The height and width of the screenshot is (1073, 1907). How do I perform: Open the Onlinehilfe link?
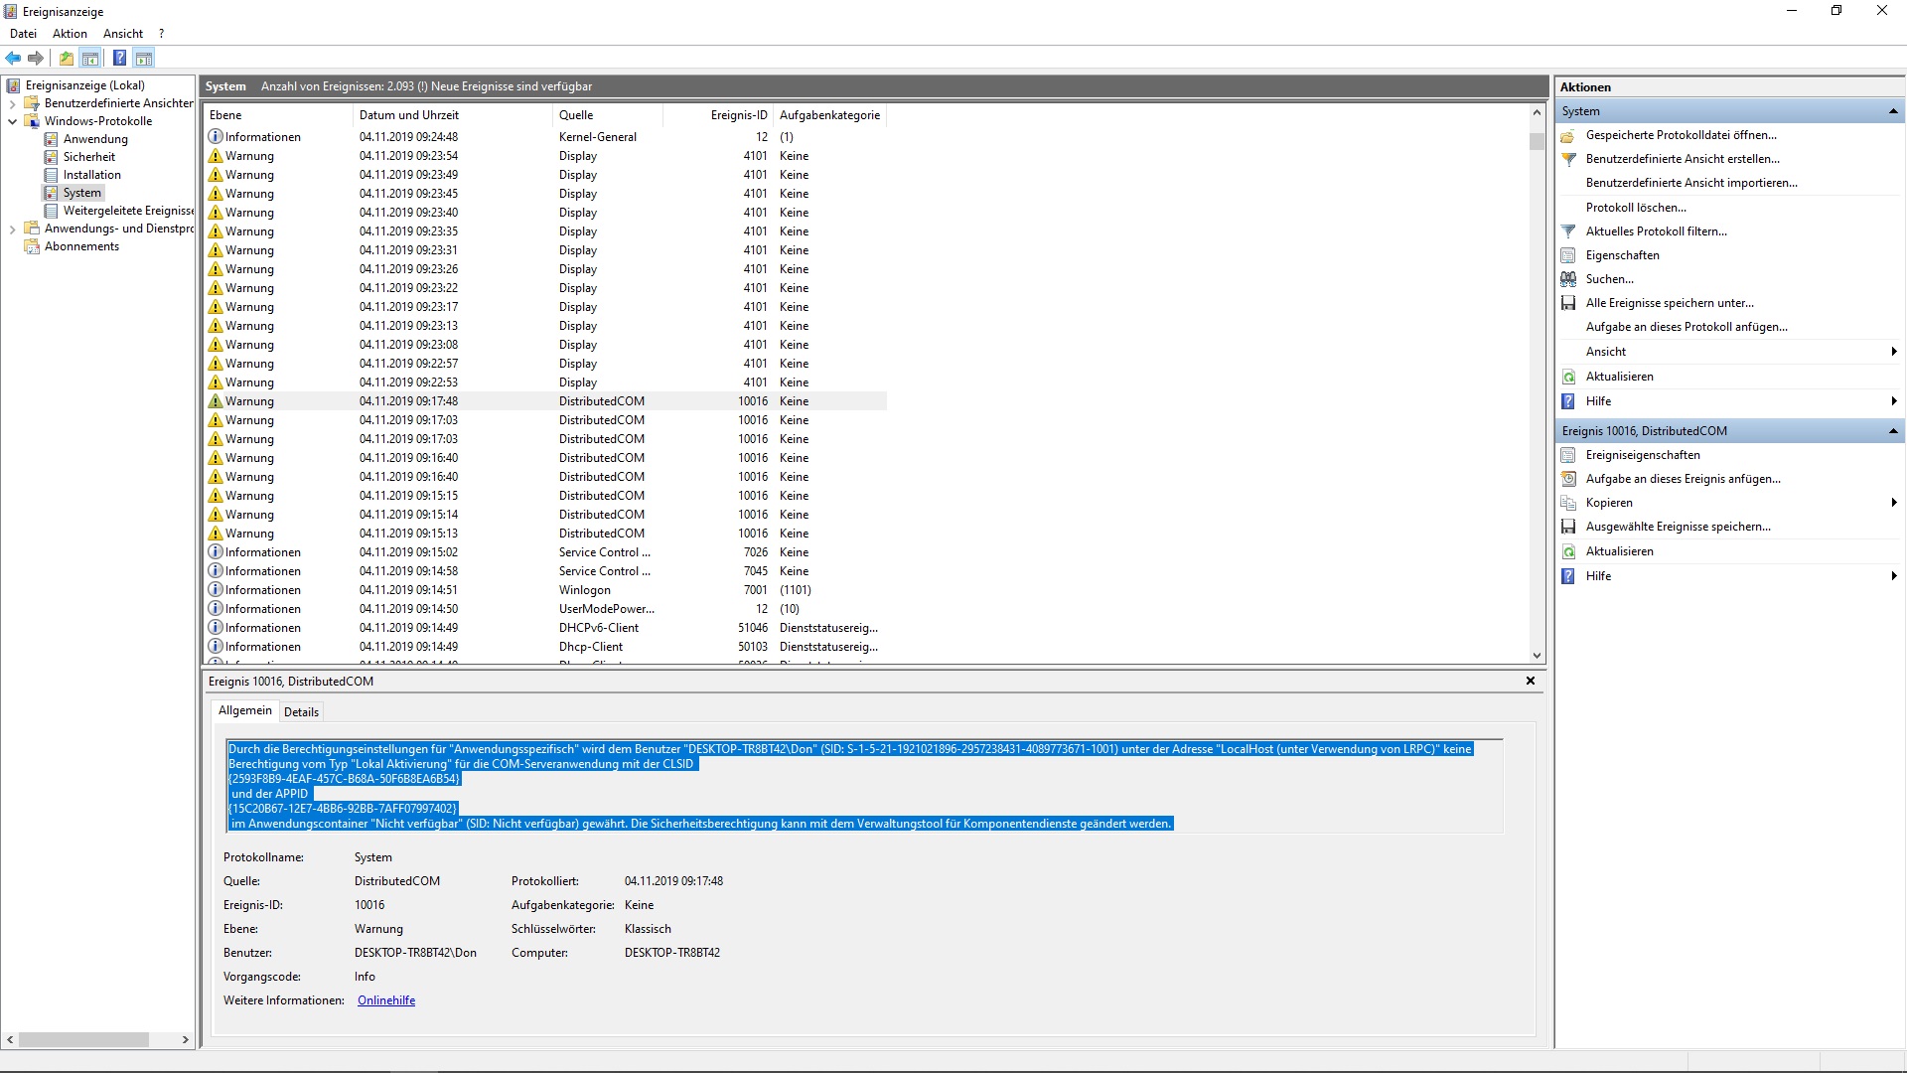point(386,1000)
